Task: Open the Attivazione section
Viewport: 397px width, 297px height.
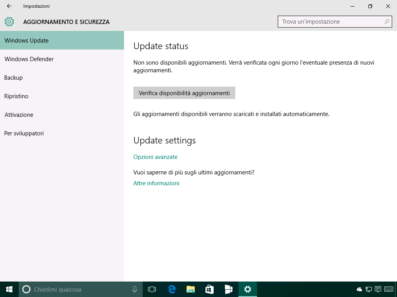Action: pyautogui.click(x=62, y=114)
